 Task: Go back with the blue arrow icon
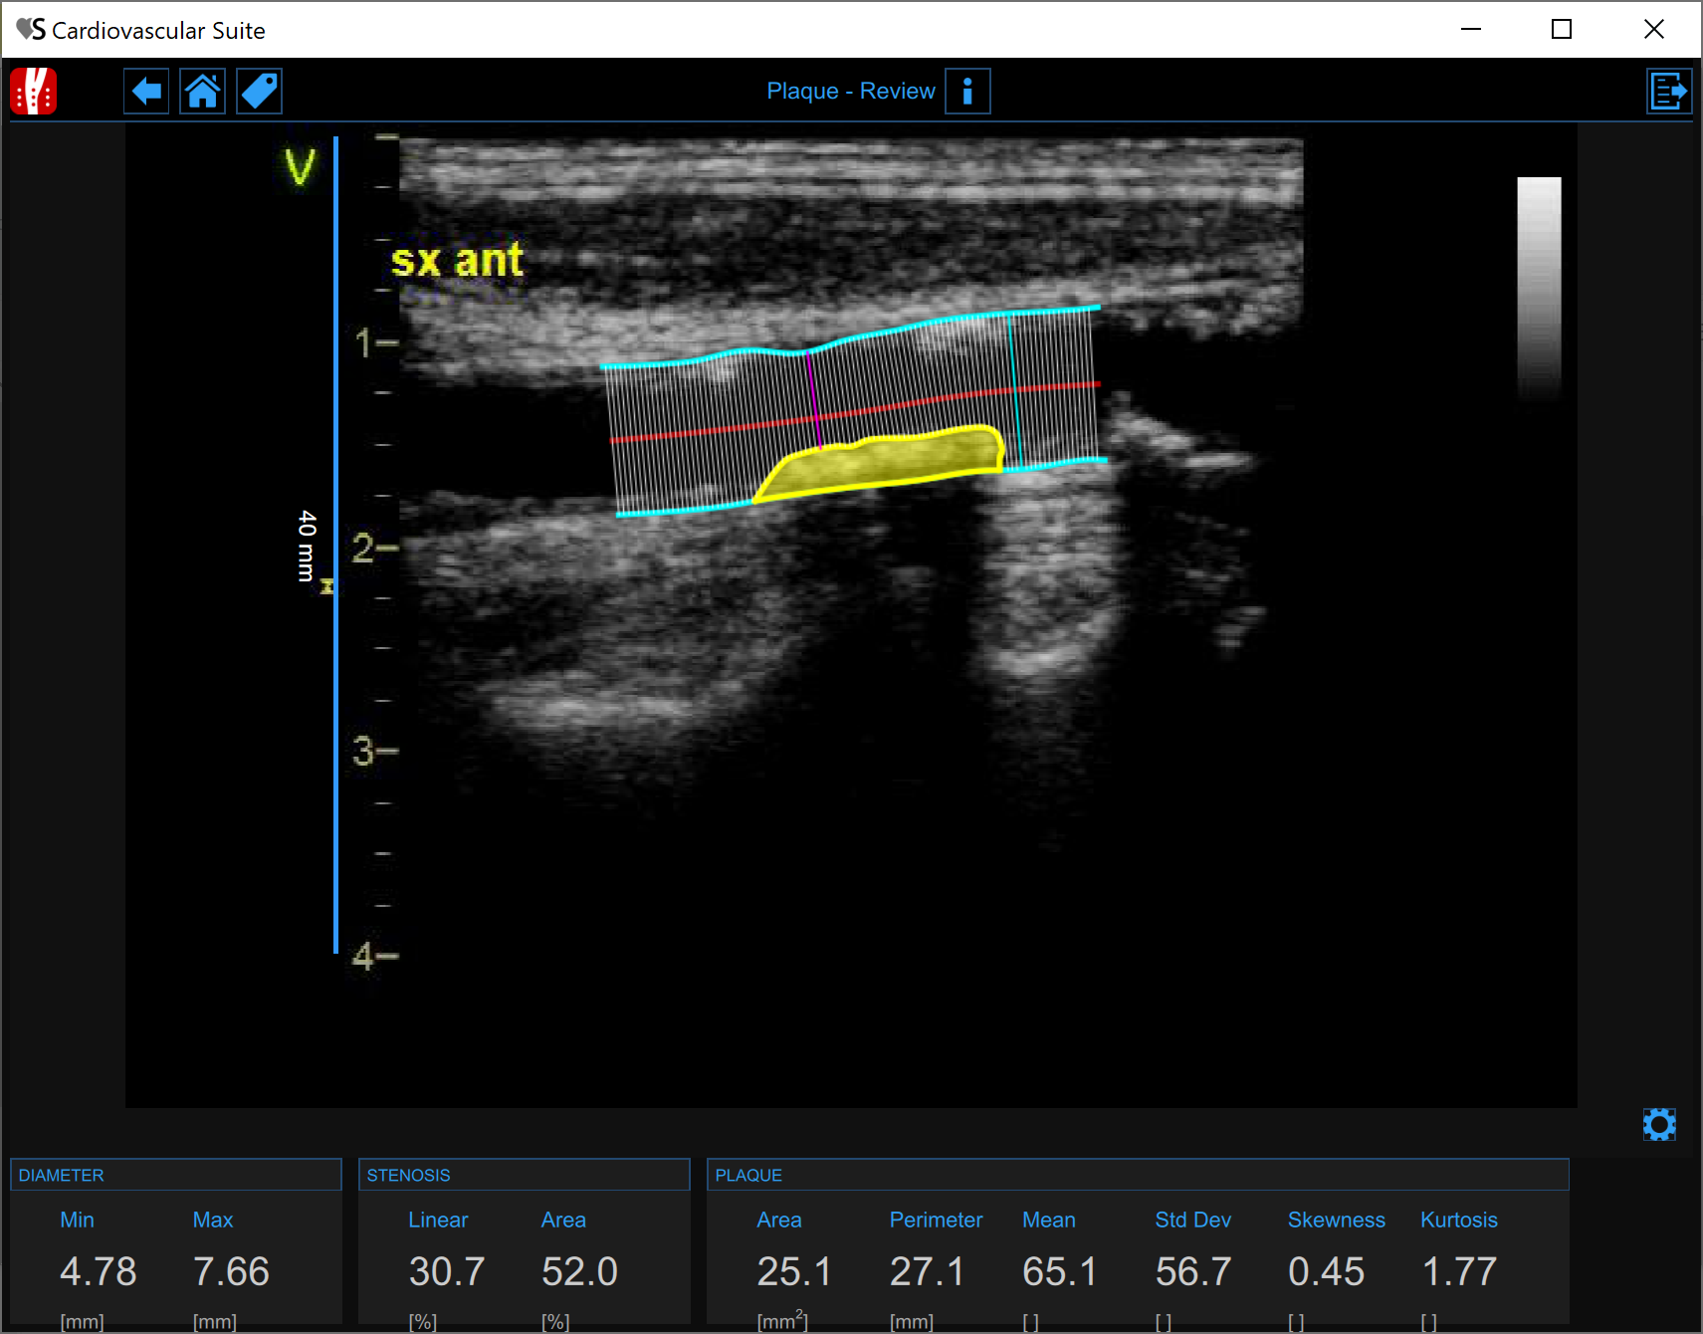click(x=146, y=92)
